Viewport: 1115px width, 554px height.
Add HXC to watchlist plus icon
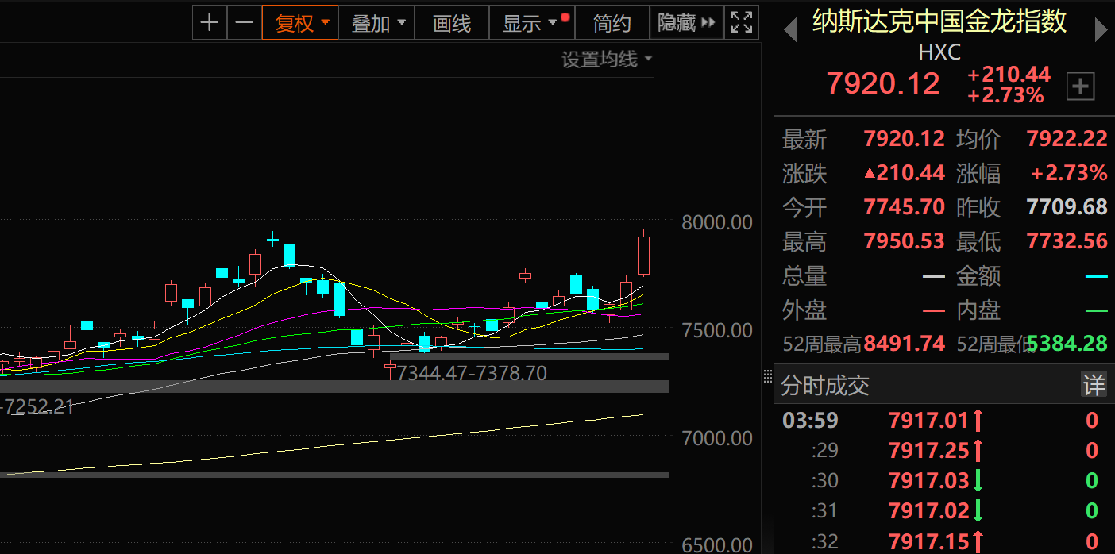tap(1080, 86)
